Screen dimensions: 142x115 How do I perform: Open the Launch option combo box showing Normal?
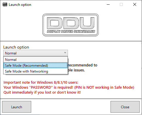point(36,53)
